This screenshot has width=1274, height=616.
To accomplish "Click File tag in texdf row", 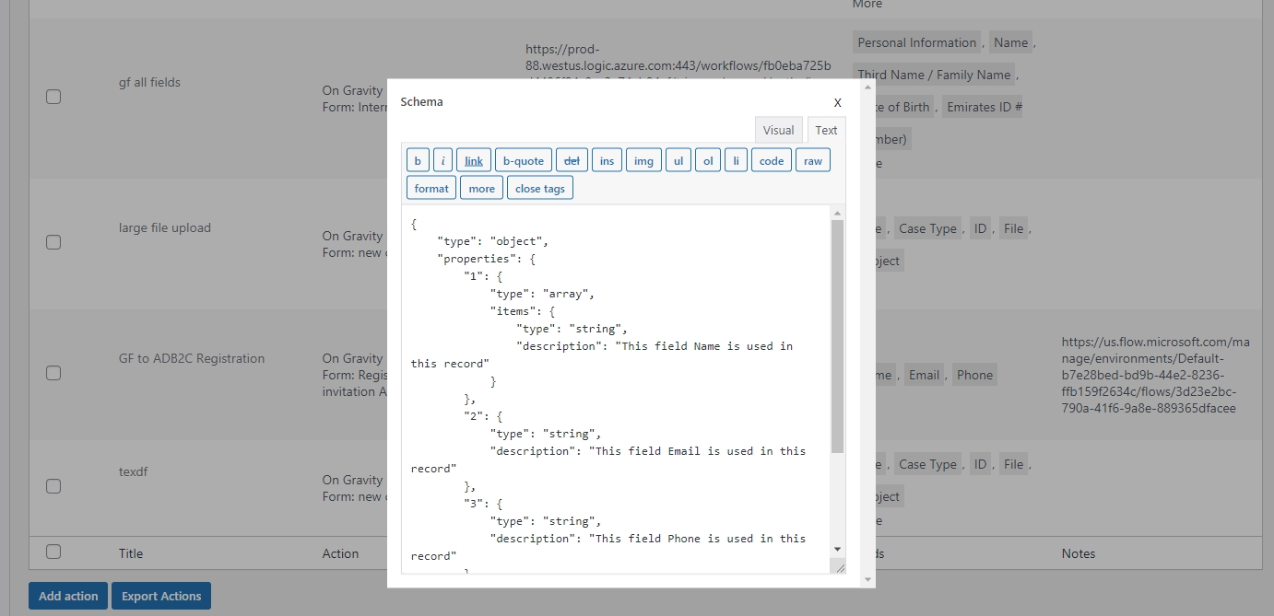I will (x=1013, y=464).
